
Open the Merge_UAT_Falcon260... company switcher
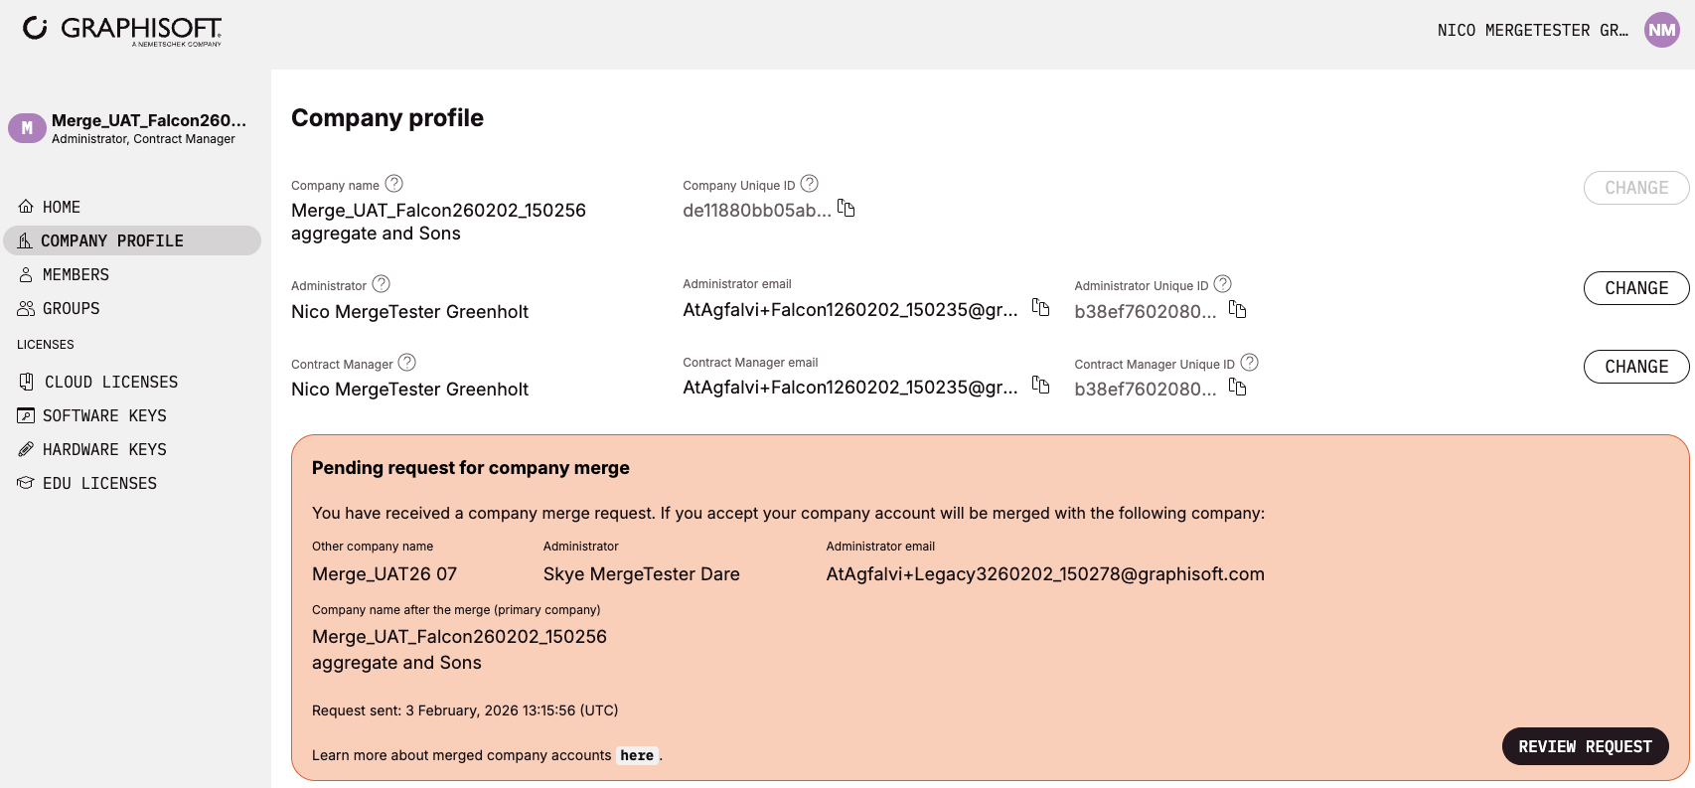(149, 120)
